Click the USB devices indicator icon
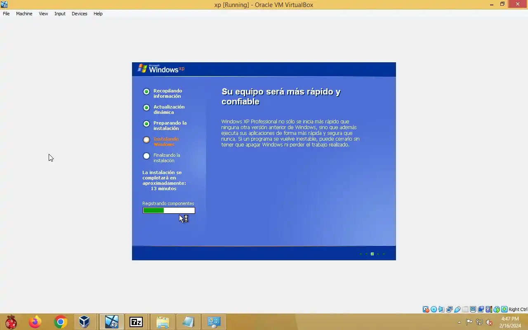 pyautogui.click(x=457, y=309)
